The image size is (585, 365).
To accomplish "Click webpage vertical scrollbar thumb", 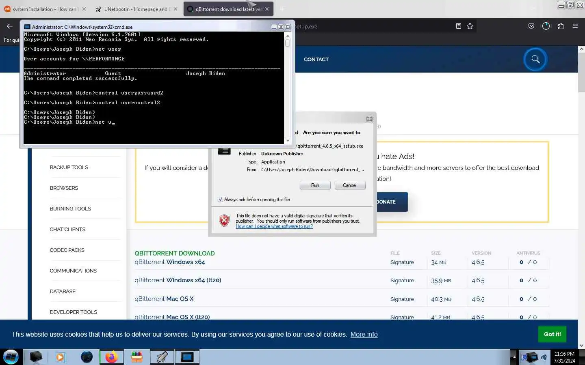I will pos(581,72).
